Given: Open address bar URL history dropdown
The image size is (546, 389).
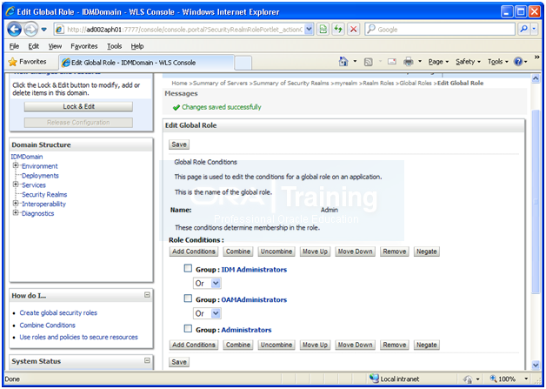Looking at the screenshot, I should [x=309, y=30].
